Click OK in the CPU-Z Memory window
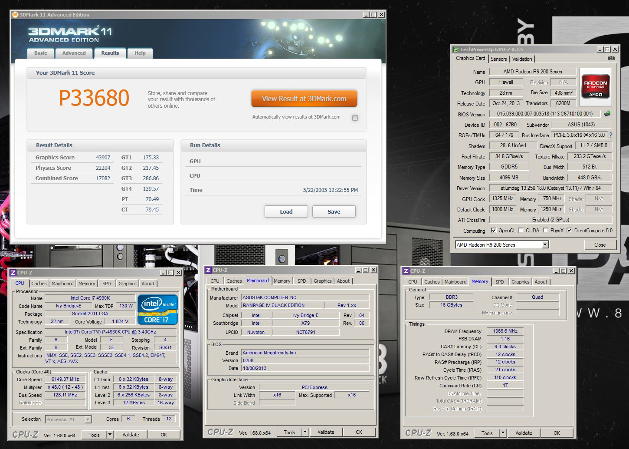Viewport: 629px width, 449px height. 557,433
